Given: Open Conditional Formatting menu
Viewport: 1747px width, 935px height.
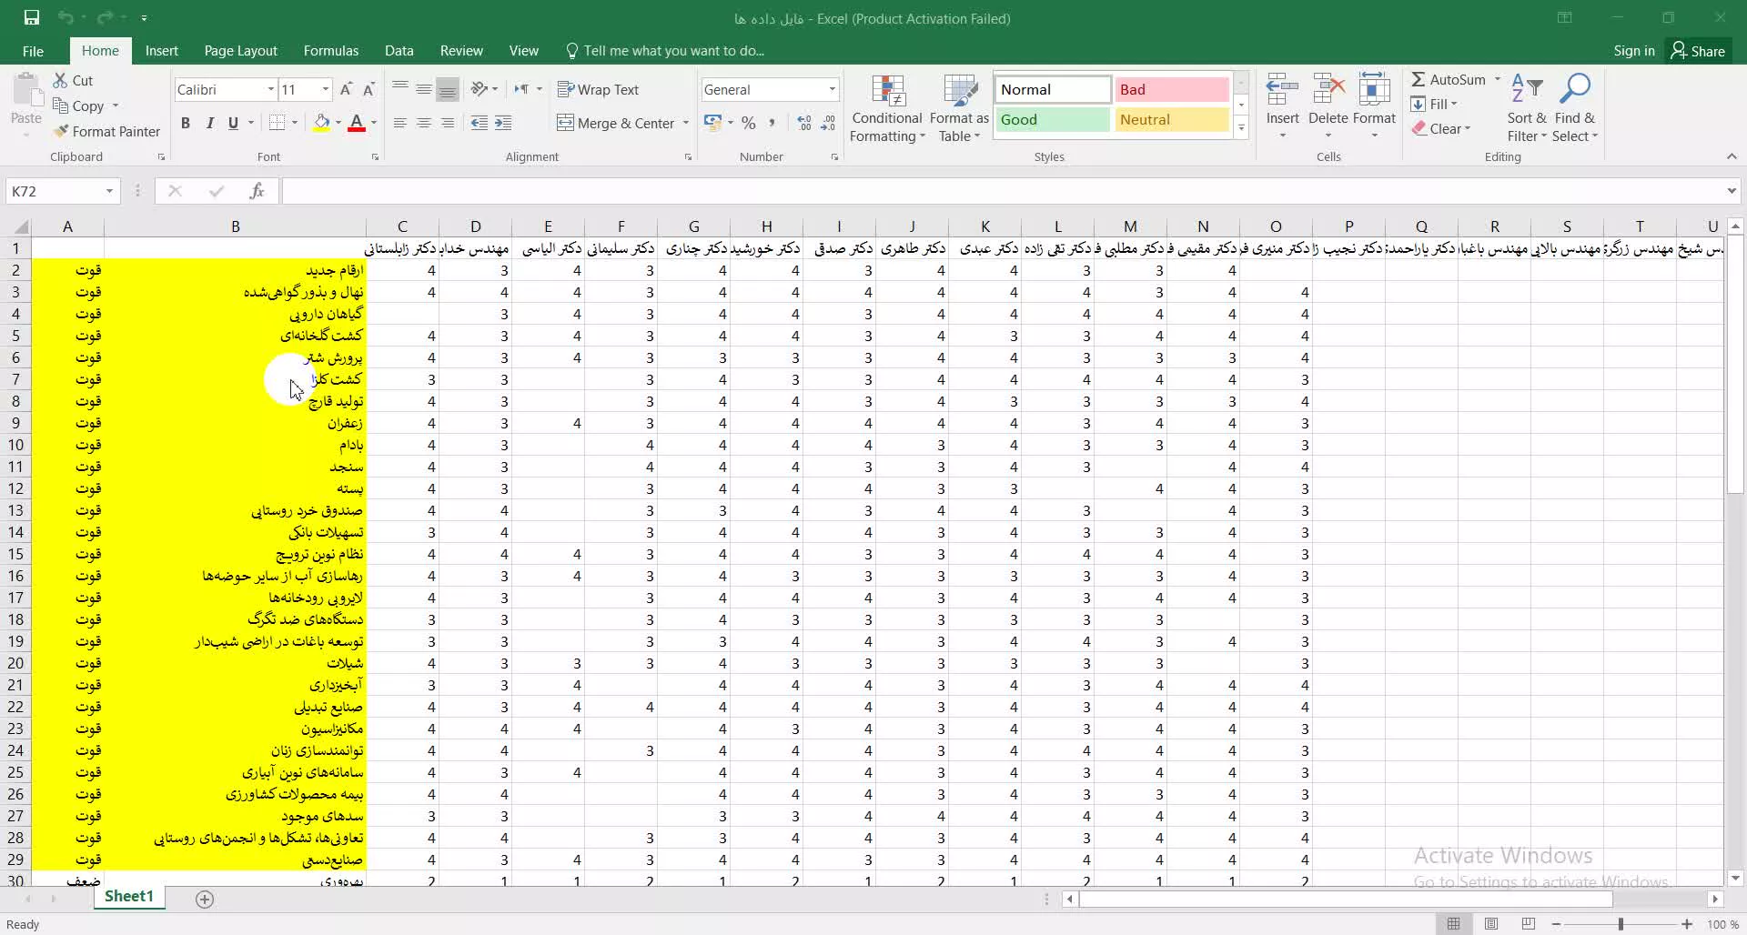Looking at the screenshot, I should 887,108.
